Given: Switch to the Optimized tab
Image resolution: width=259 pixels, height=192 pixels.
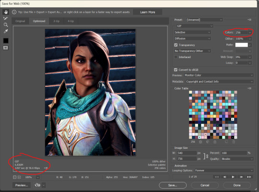Looking at the screenshot, I should click(39, 21).
